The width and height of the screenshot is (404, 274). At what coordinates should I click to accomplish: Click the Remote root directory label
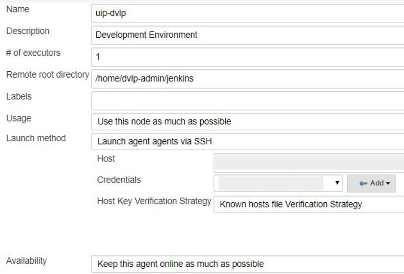click(47, 75)
